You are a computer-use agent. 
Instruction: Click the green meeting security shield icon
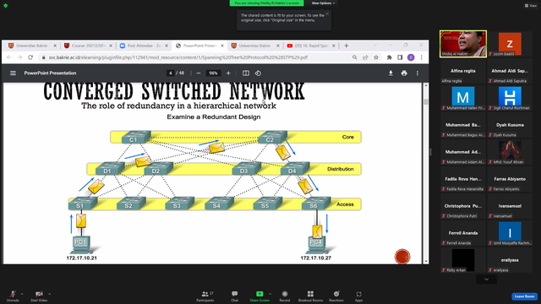pyautogui.click(x=6, y=6)
